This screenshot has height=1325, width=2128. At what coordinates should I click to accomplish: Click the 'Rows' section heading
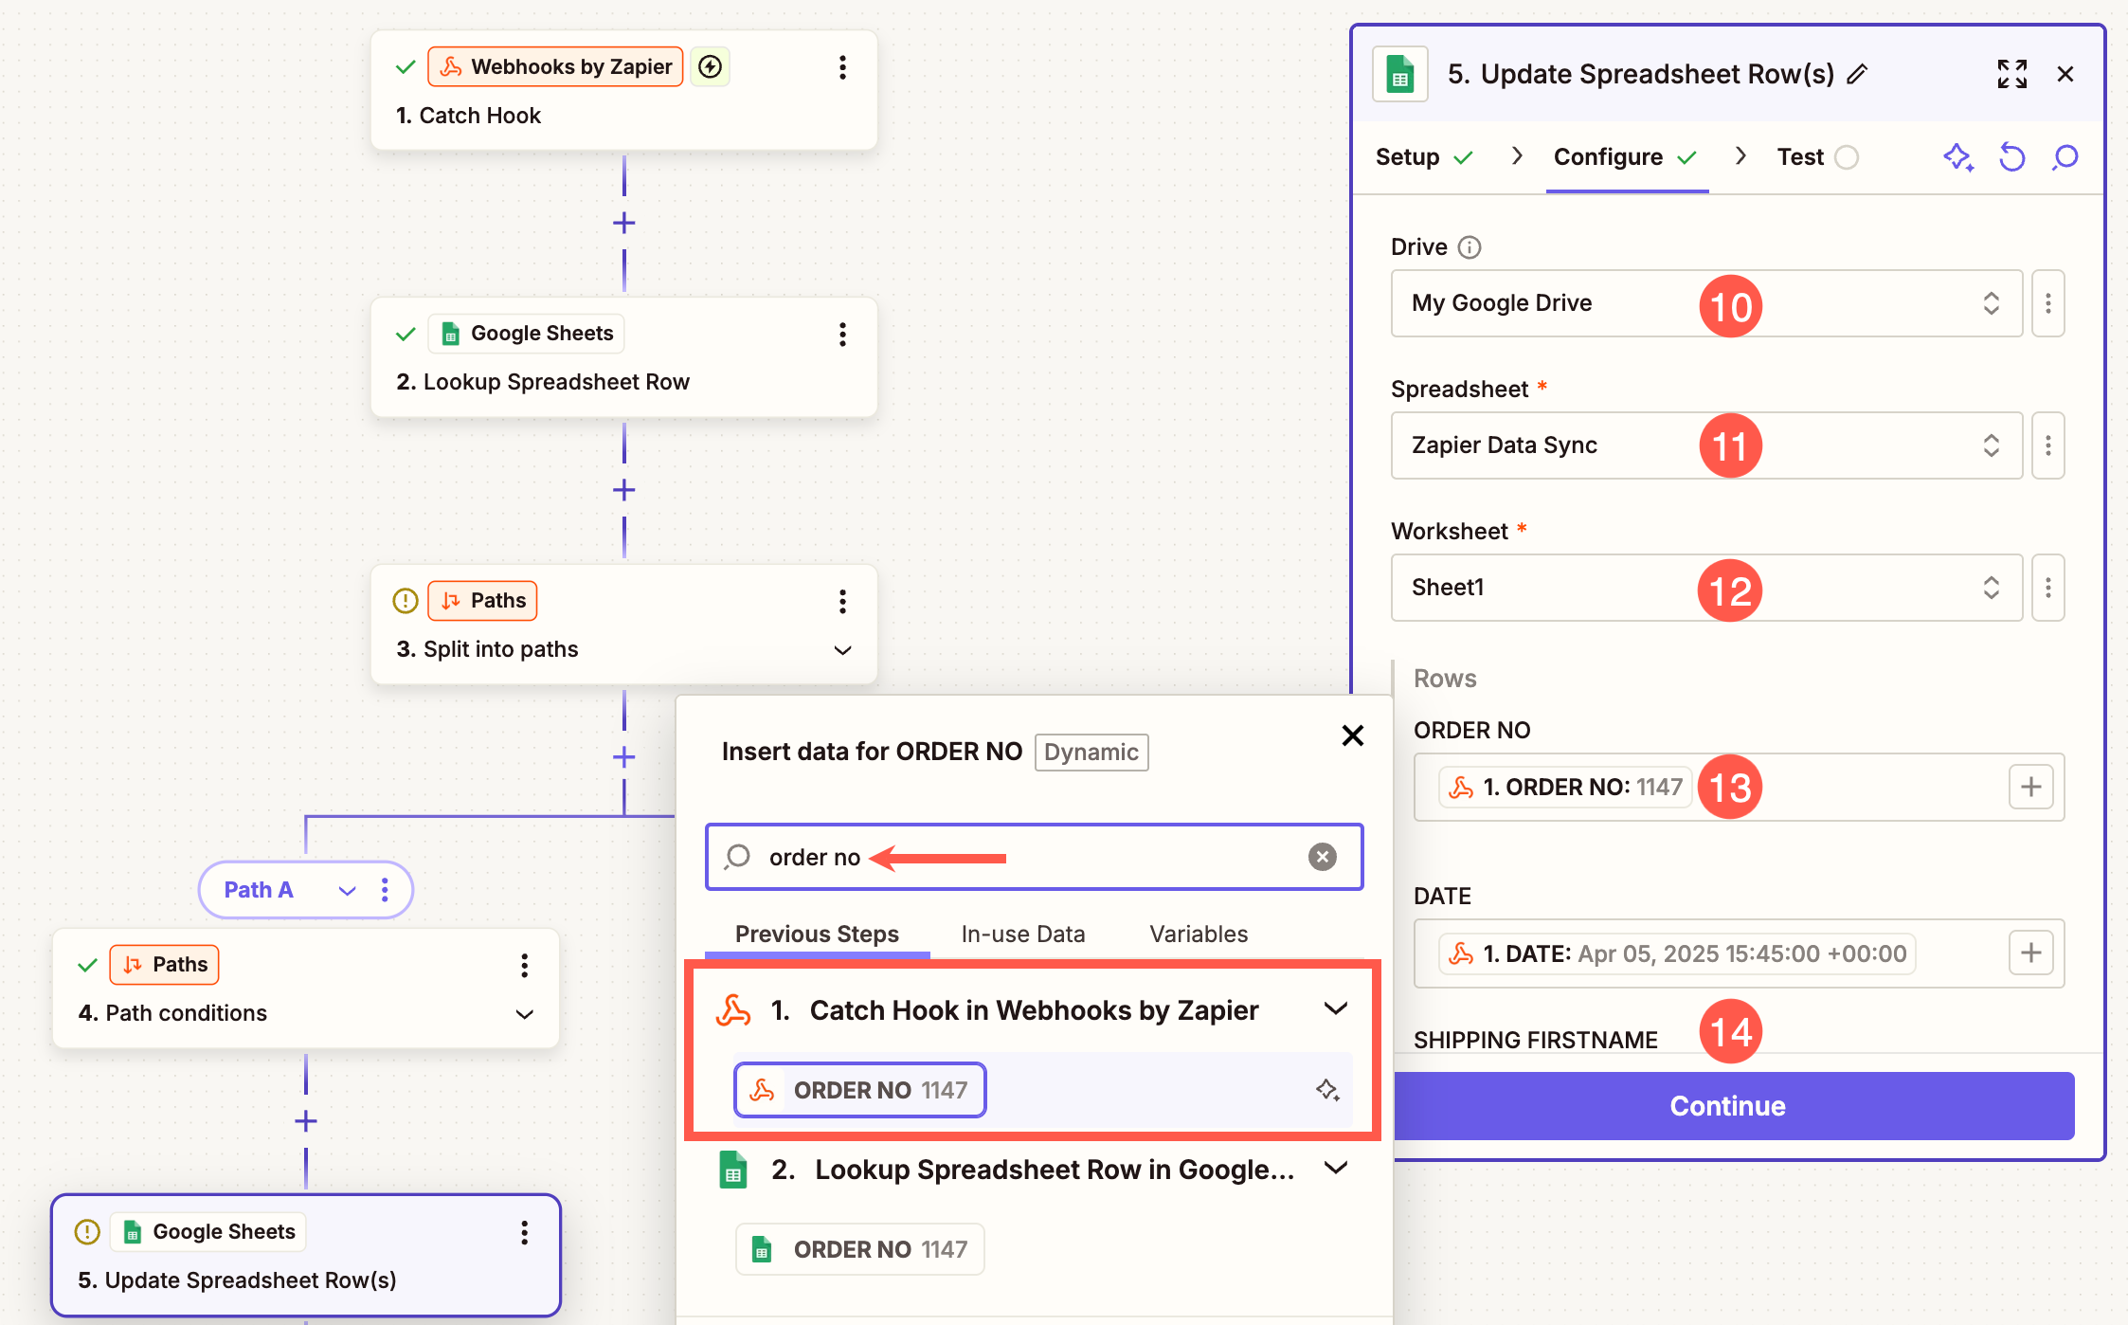1445,679
